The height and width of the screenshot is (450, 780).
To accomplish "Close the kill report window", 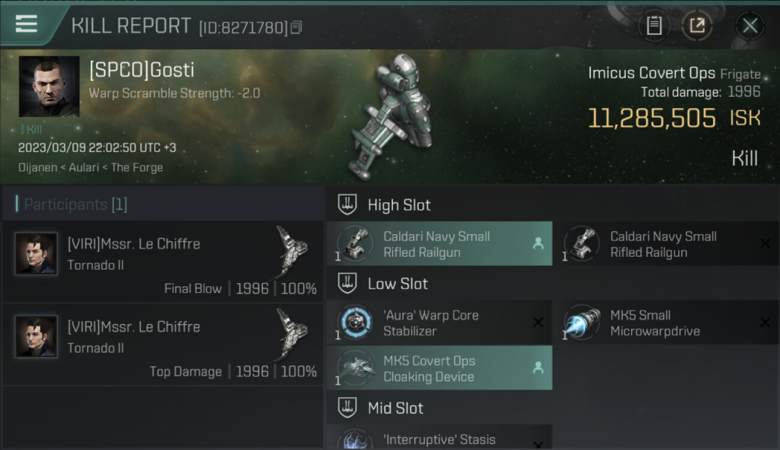I will (x=750, y=26).
